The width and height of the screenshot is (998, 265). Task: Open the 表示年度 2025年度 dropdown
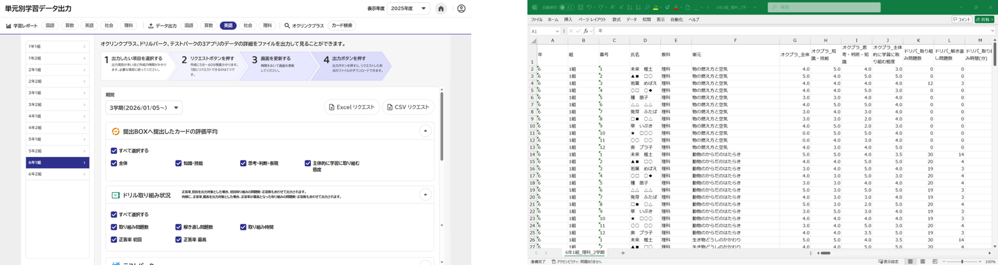(x=409, y=9)
